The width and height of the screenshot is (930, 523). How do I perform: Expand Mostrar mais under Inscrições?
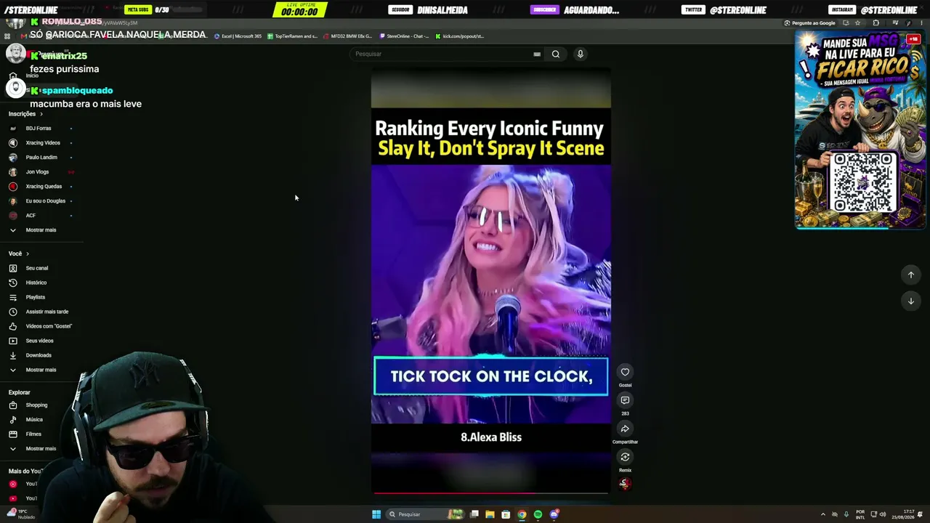coord(41,230)
